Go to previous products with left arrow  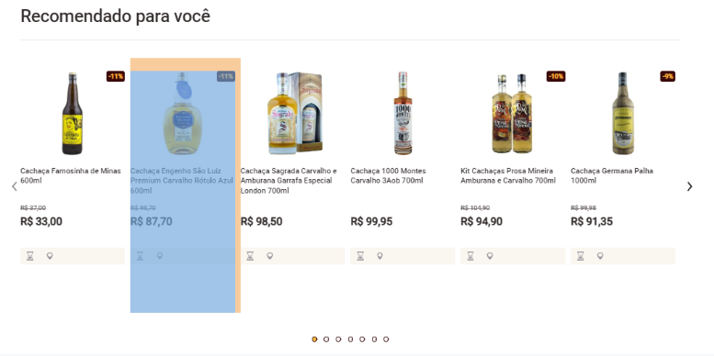[x=14, y=186]
